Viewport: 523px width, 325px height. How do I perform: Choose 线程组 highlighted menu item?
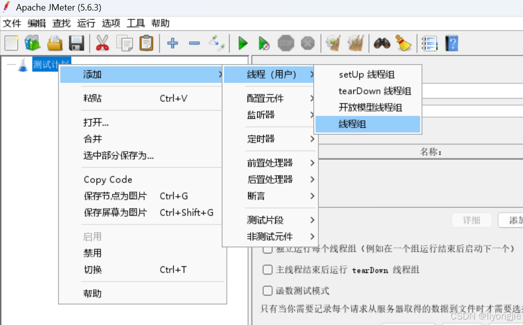[x=367, y=124]
